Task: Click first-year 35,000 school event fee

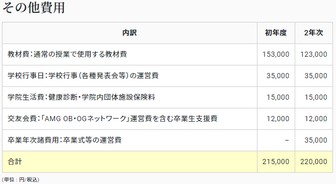Action: point(278,76)
